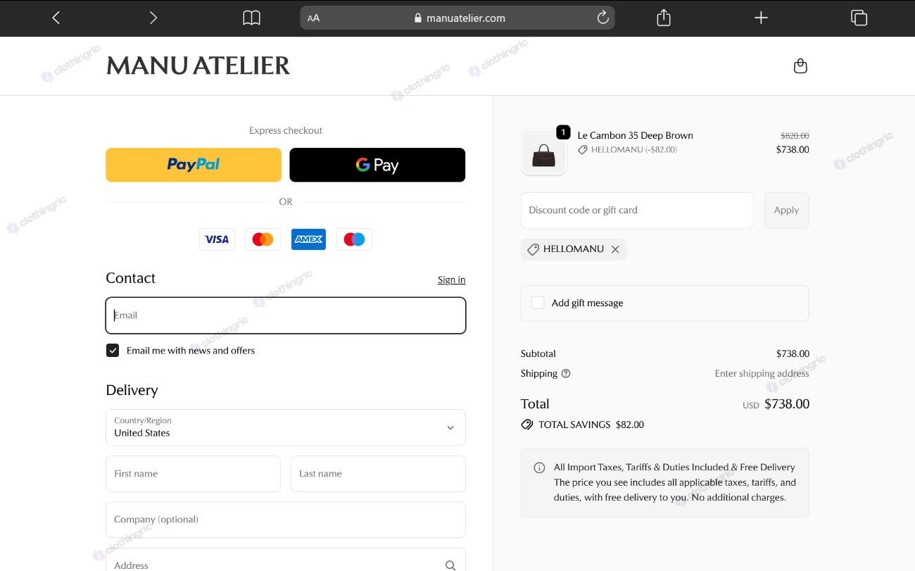Go forward with the browser forward arrow

point(153,18)
